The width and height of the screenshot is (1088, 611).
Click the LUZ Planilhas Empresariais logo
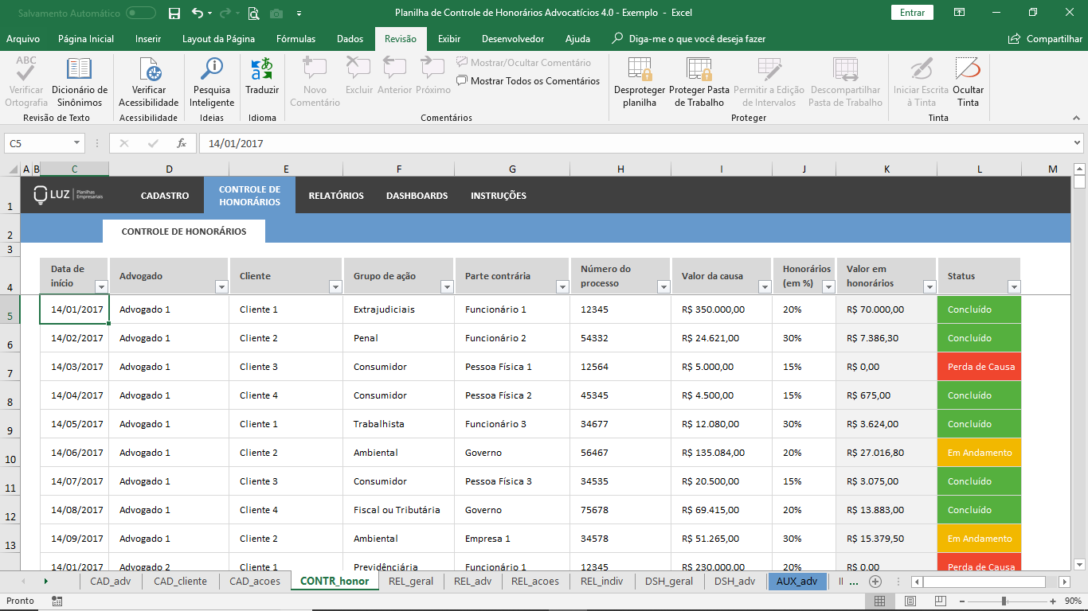(x=68, y=195)
